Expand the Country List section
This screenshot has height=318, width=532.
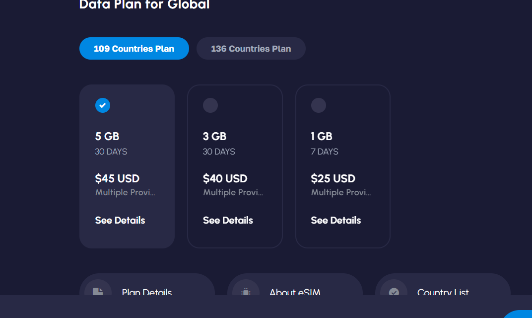coord(443,292)
